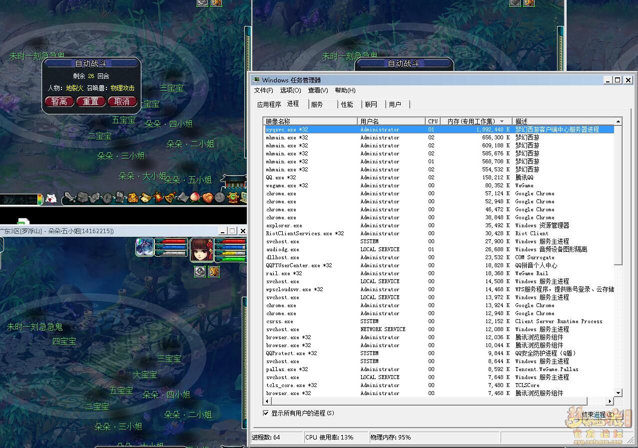Click the 重置 button in auto-battle panel
638x448 pixels.
[x=90, y=101]
